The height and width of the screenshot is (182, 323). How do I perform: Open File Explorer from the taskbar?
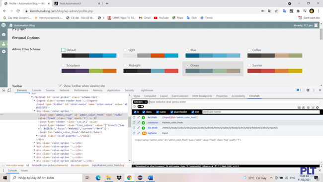coord(108,178)
